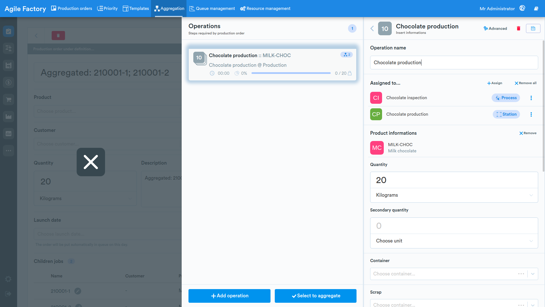Expand the Container dropdown arrow
Image resolution: width=545 pixels, height=307 pixels.
533,274
